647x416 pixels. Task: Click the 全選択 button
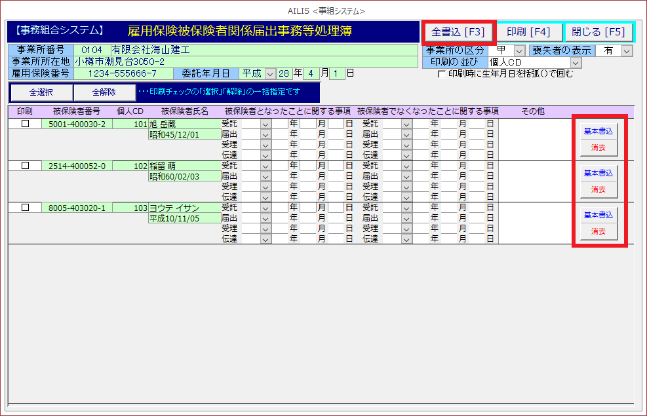click(x=41, y=92)
